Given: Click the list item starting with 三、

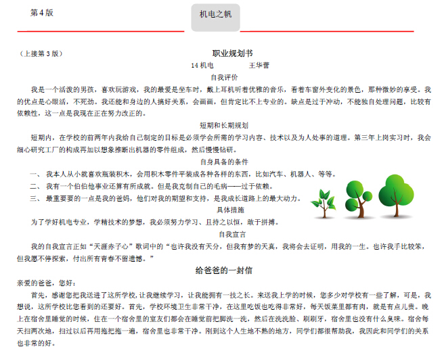Looking at the screenshot, I should click(165, 198).
